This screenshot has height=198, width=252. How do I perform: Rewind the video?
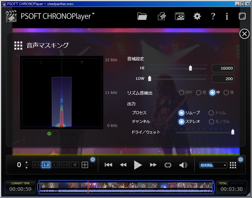pyautogui.click(x=123, y=165)
